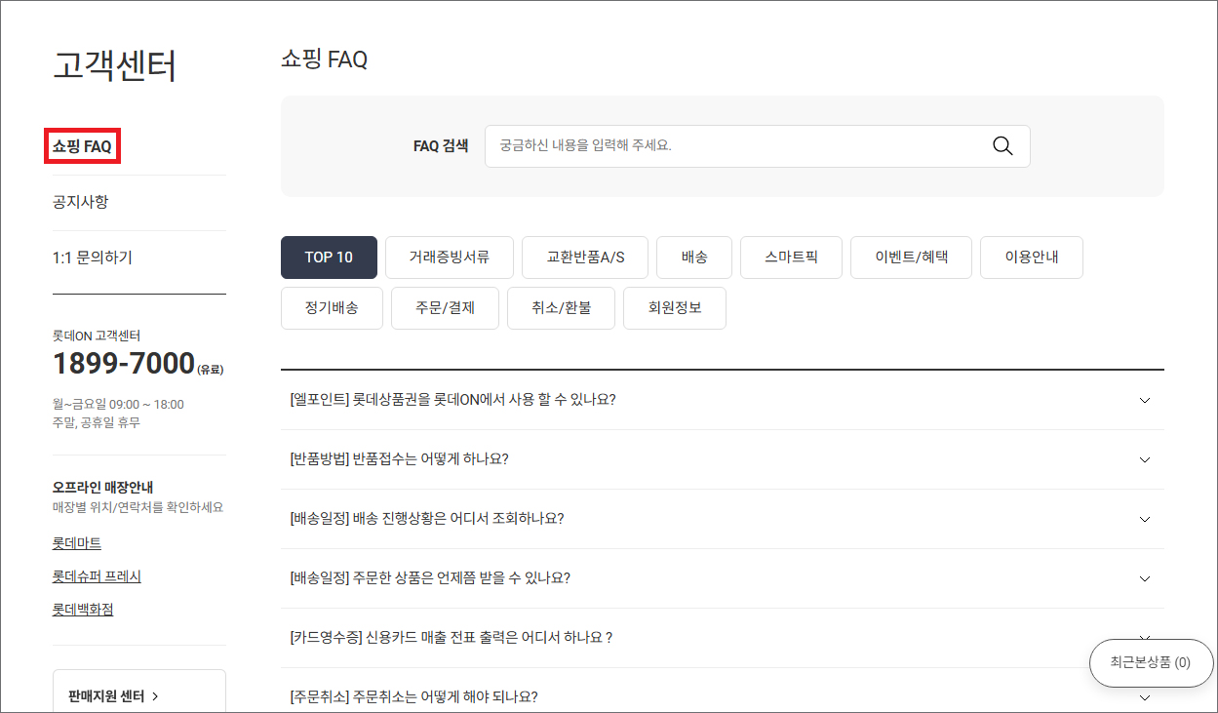Image resolution: width=1218 pixels, height=713 pixels.
Task: Follow the 롯데백화점 link
Action: point(83,610)
